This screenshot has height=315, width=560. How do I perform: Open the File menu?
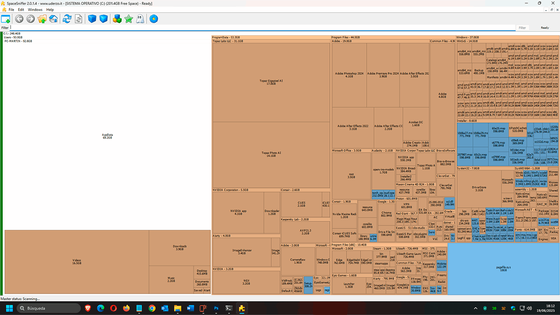pyautogui.click(x=11, y=10)
